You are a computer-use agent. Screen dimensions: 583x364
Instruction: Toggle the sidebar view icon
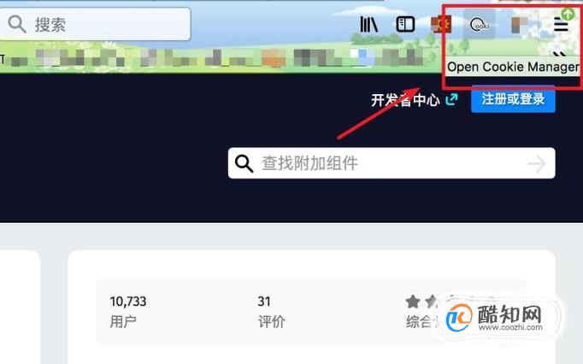[x=405, y=25]
